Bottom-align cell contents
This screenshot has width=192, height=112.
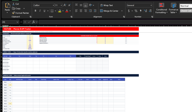click(x=85, y=5)
